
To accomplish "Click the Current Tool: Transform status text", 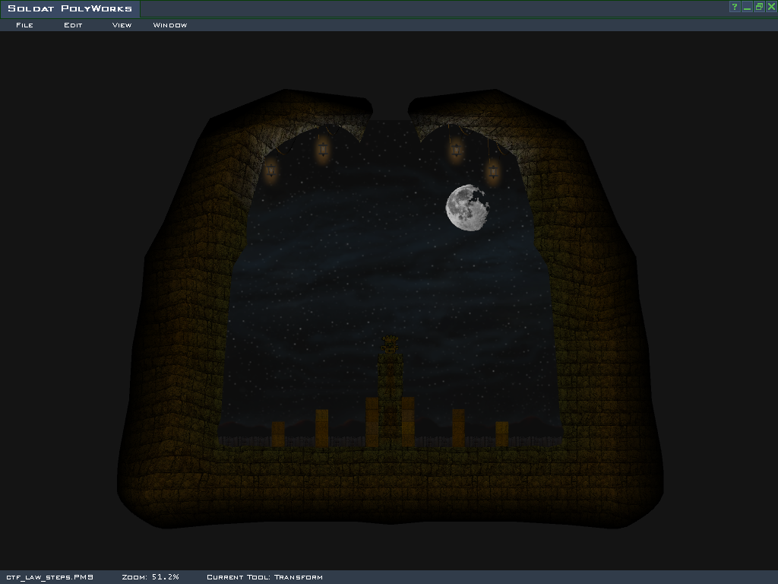I will [x=264, y=577].
